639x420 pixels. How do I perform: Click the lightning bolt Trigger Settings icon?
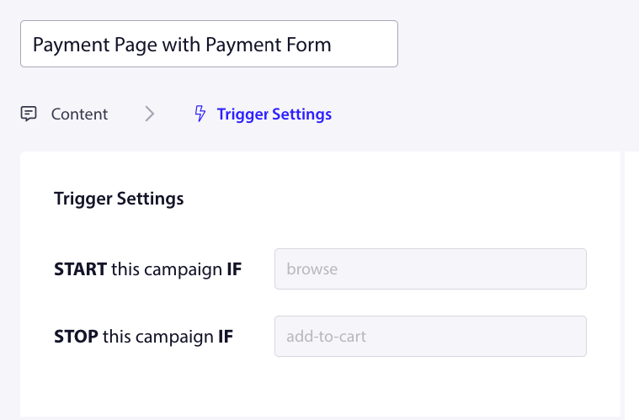click(x=200, y=114)
